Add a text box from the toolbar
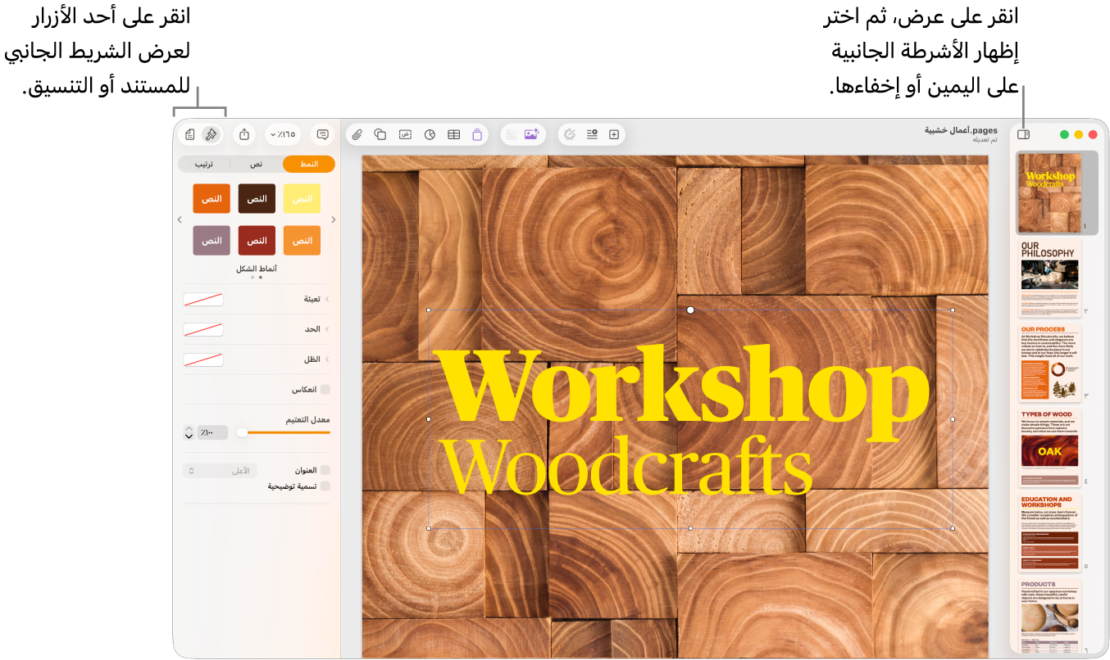1110x660 pixels. click(x=405, y=134)
